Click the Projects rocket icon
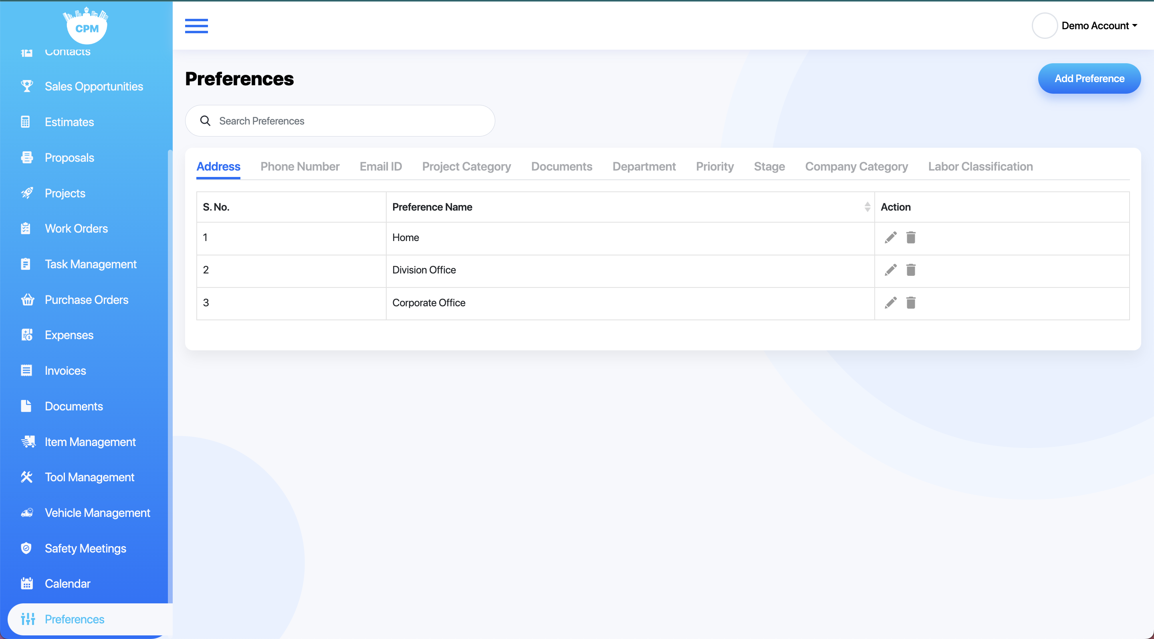1154x639 pixels. (x=27, y=193)
